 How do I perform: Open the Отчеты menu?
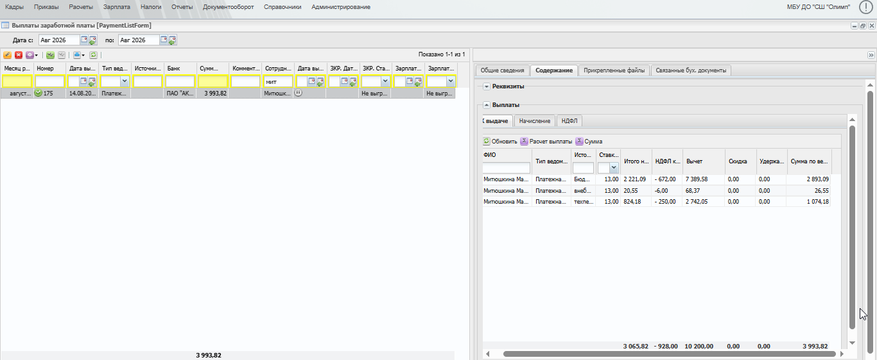point(182,7)
